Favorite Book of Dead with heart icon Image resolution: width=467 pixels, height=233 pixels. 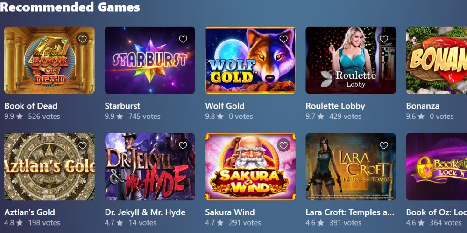[x=83, y=39]
